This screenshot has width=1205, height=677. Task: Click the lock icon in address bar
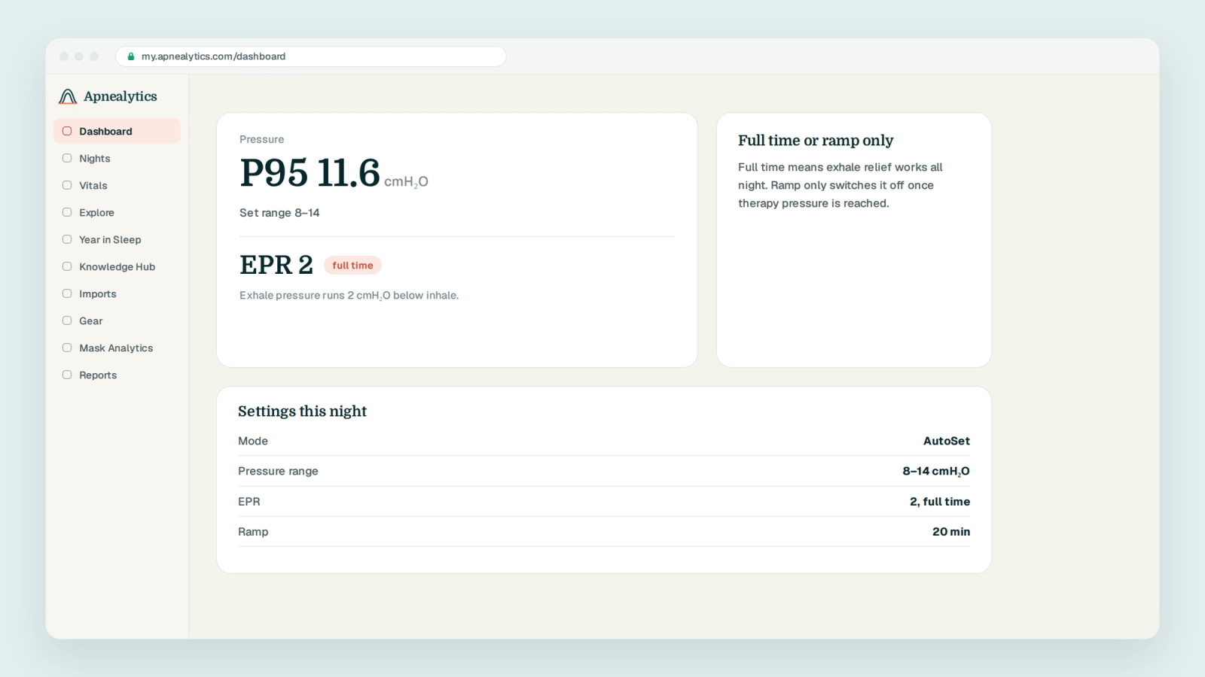(131, 56)
